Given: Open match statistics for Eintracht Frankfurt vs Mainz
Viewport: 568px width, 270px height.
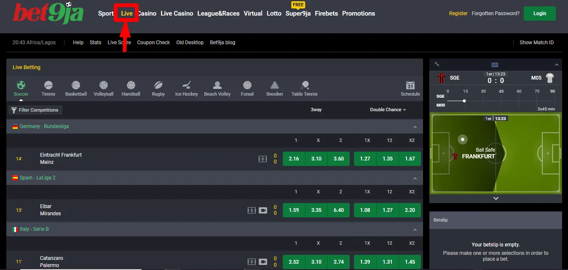Looking at the screenshot, I should [263, 158].
